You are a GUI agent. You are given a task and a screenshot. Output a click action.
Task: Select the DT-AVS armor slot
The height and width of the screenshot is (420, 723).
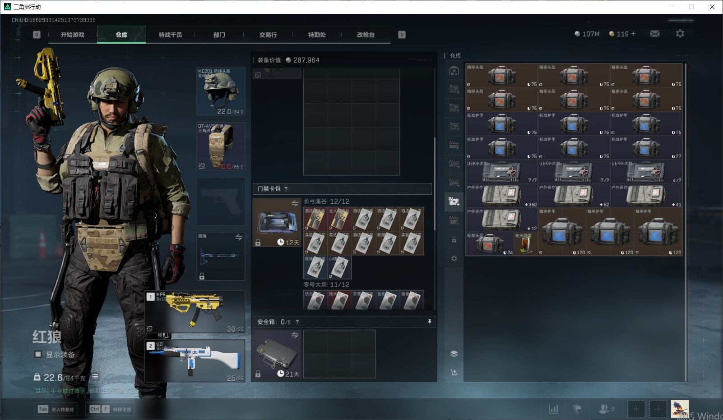pyautogui.click(x=221, y=146)
